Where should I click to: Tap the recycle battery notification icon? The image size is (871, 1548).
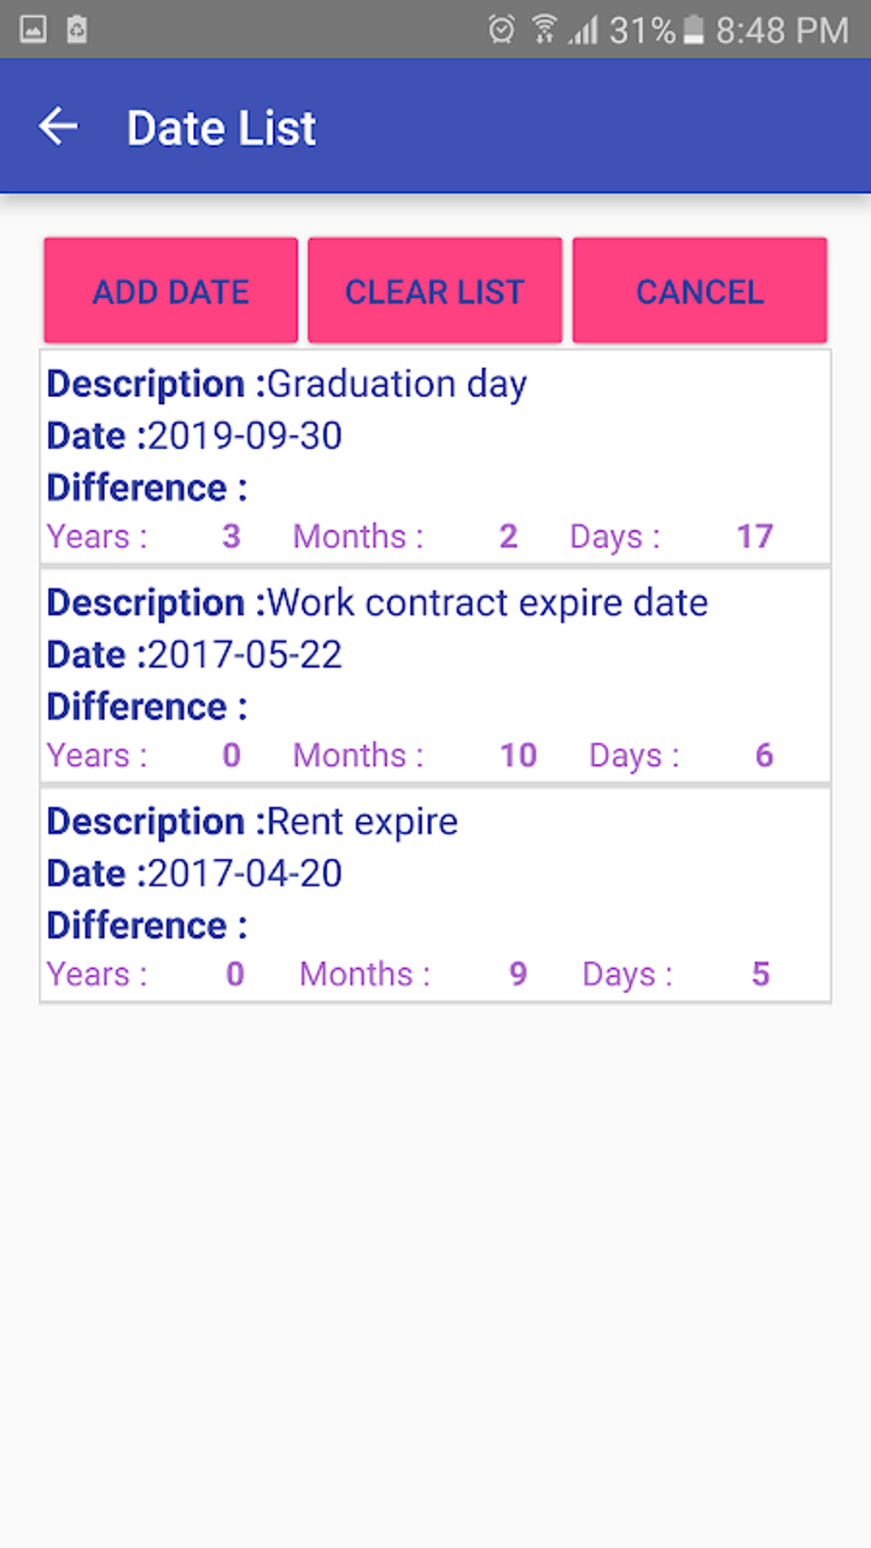point(77,30)
